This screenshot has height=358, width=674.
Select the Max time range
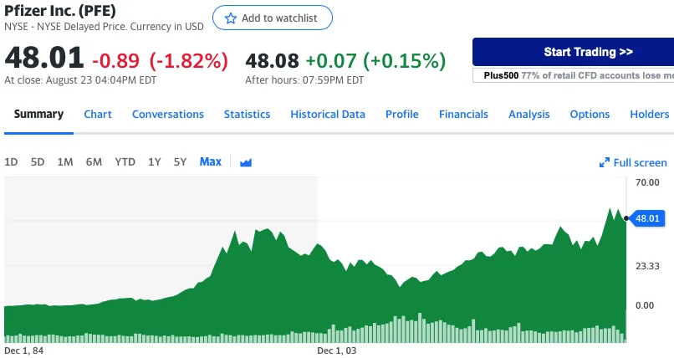point(210,161)
